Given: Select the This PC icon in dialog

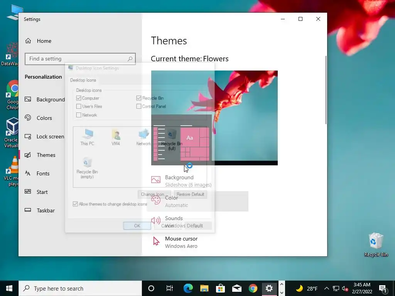Looking at the screenshot, I should coord(87,137).
